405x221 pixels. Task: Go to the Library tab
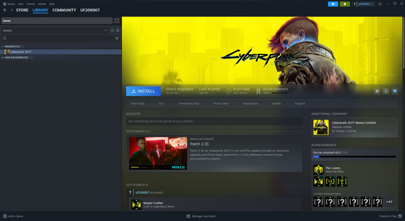pos(40,10)
